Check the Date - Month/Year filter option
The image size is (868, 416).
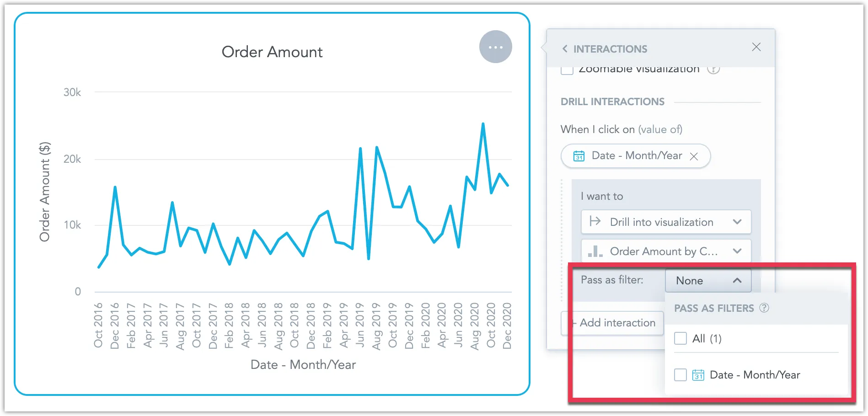point(680,375)
